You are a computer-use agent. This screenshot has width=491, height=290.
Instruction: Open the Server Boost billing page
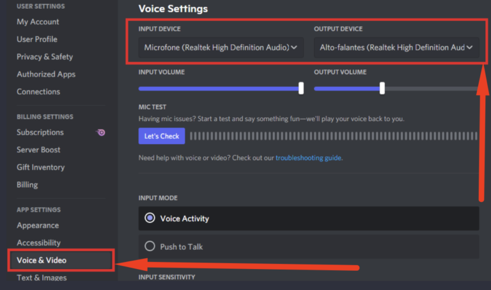(38, 150)
